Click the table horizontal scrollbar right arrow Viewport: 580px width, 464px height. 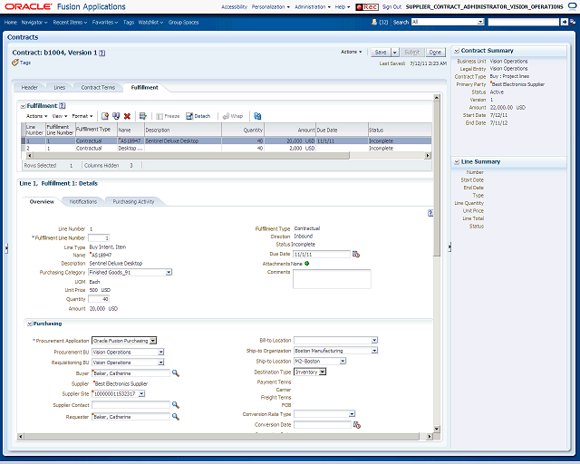428,156
